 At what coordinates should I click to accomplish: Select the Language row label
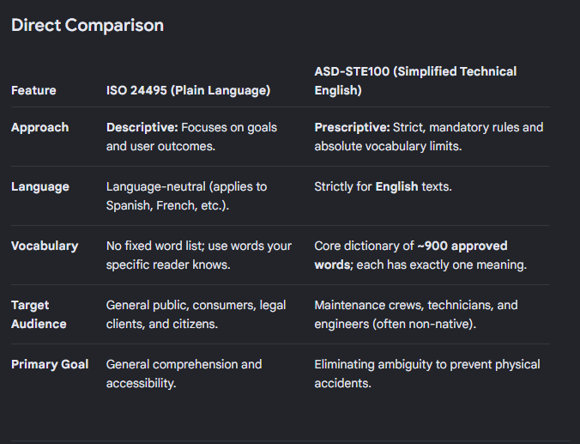point(40,186)
